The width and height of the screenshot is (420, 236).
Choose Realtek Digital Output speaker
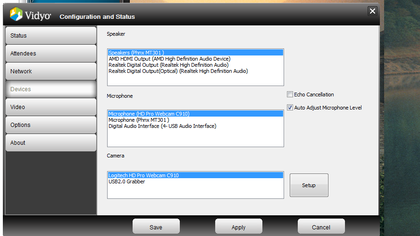168,65
